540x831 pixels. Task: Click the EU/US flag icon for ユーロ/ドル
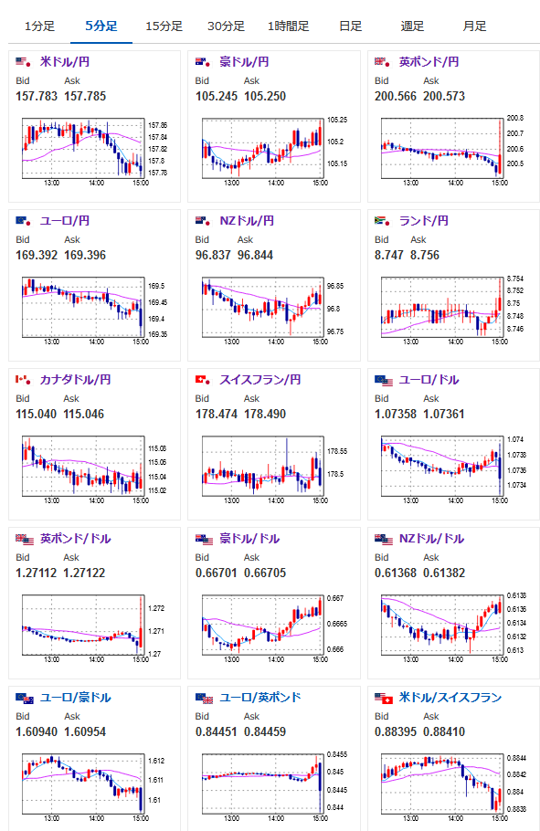(384, 380)
